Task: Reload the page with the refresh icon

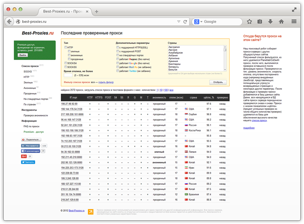Action: tap(185, 21)
